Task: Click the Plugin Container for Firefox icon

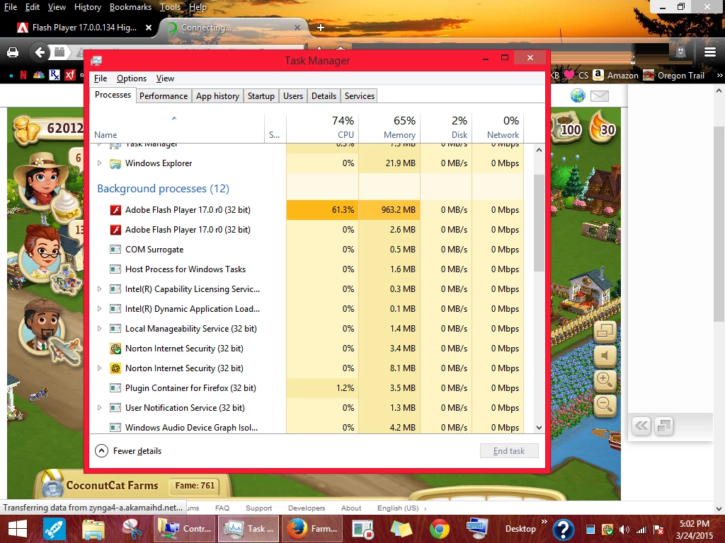Action: pyautogui.click(x=115, y=388)
